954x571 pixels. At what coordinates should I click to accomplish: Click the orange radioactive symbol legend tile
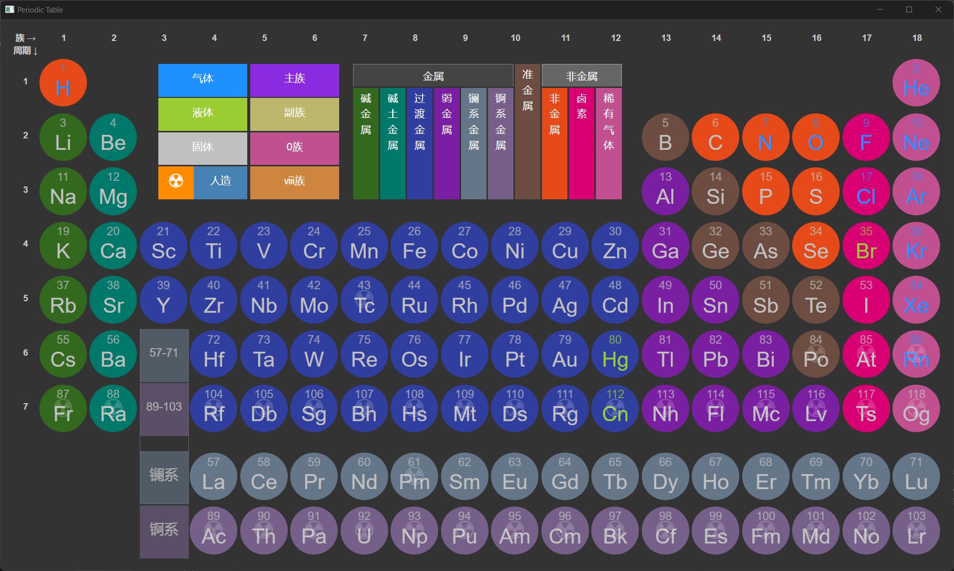pyautogui.click(x=176, y=182)
